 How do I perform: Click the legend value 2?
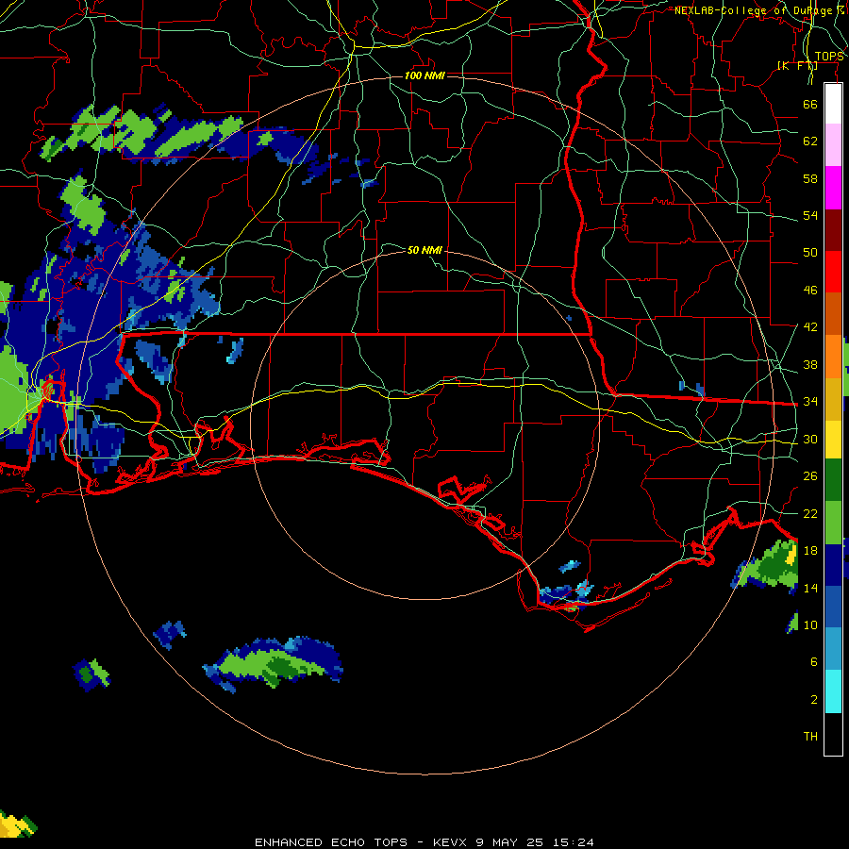(813, 699)
